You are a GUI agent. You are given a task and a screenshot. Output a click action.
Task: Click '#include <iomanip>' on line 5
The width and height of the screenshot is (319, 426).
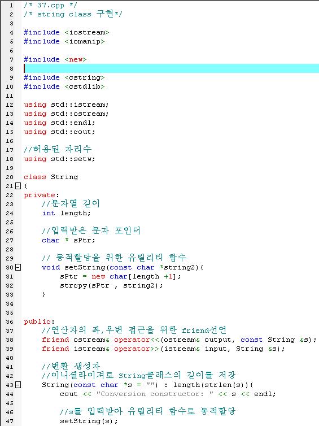64,41
